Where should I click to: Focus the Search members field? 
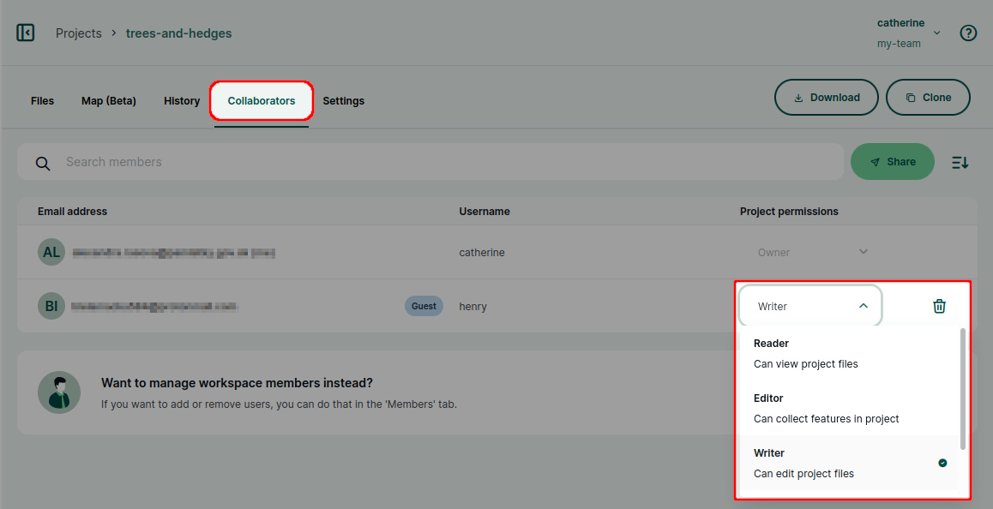point(430,162)
